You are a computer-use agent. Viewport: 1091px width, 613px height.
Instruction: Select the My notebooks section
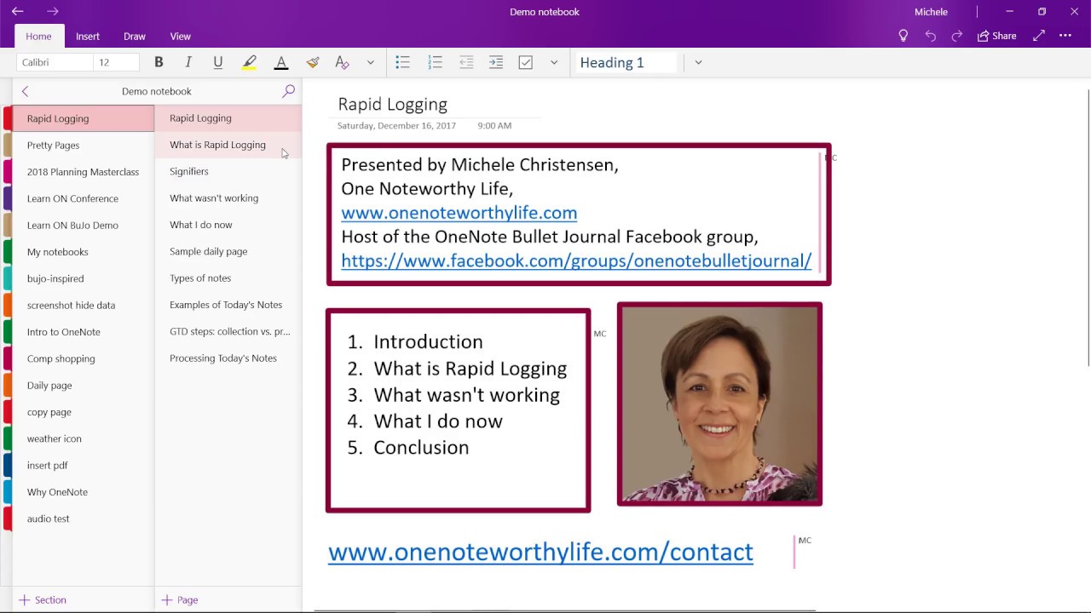click(x=84, y=252)
